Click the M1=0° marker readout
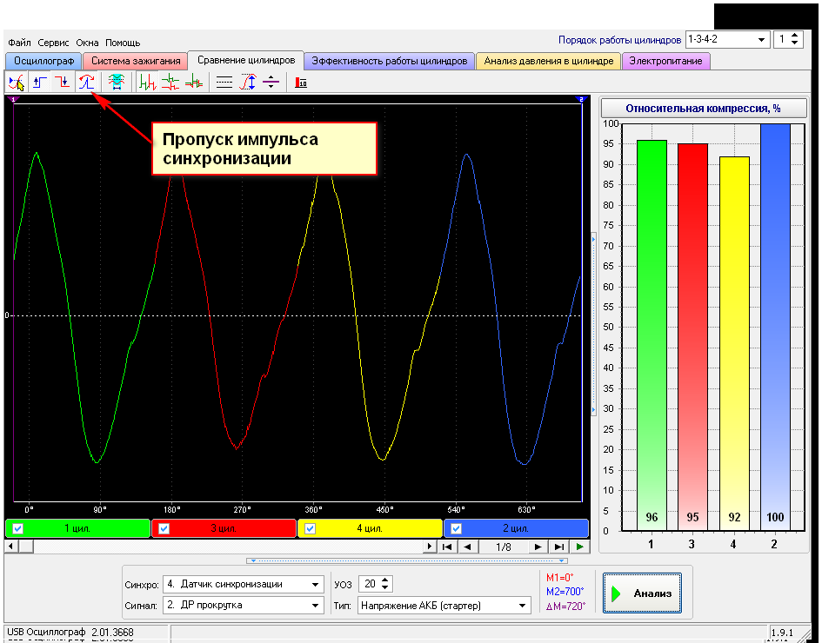Viewport: 822px width, 643px height. 559,578
